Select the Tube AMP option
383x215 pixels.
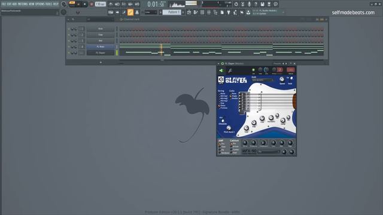222,147
